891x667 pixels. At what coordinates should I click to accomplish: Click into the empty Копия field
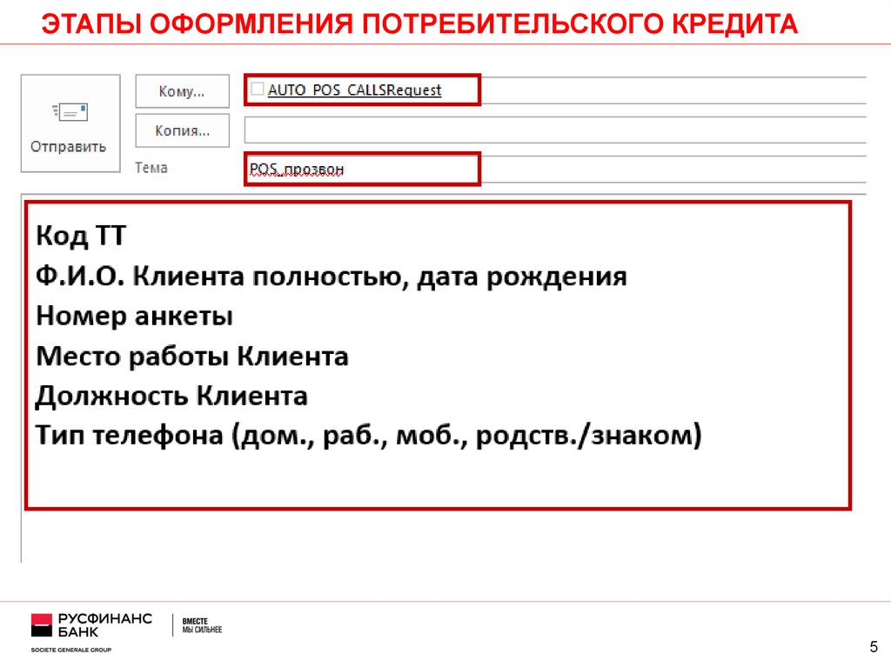pos(554,130)
